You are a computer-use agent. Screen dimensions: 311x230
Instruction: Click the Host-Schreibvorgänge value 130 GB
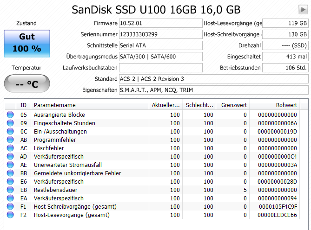click(285, 34)
